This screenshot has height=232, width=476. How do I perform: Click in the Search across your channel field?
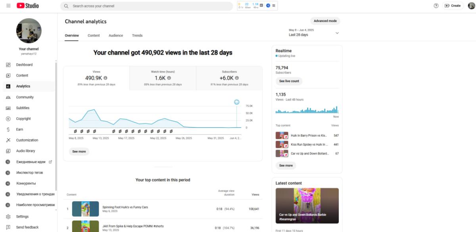[147, 6]
